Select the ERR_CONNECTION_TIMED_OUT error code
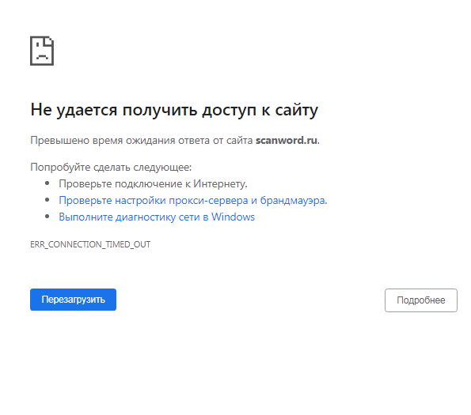Image resolution: width=471 pixels, height=415 pixels. 90,244
